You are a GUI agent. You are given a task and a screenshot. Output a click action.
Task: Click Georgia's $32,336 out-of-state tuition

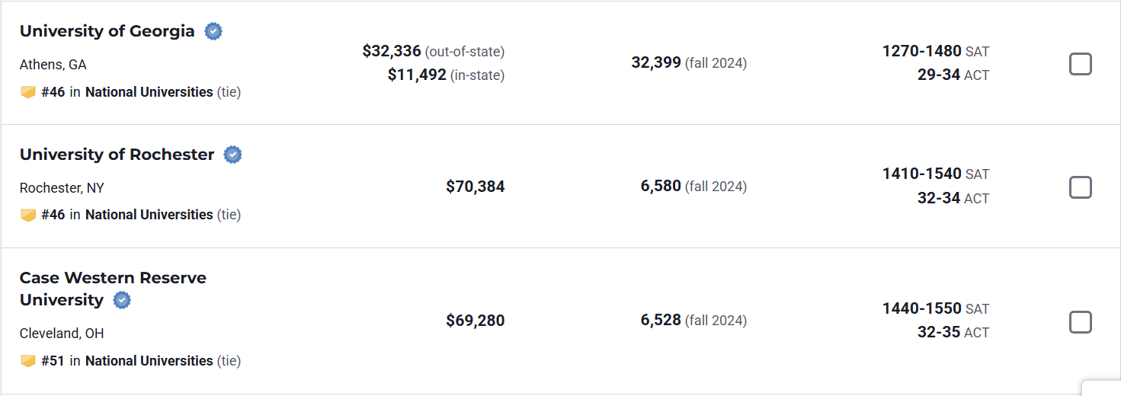click(392, 51)
